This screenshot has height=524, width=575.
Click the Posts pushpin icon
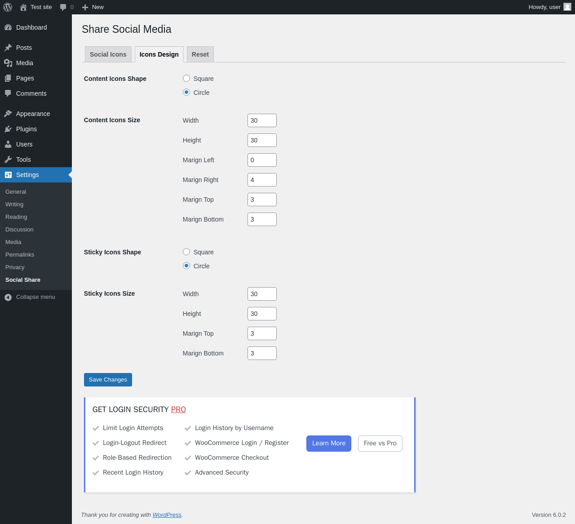pos(8,48)
